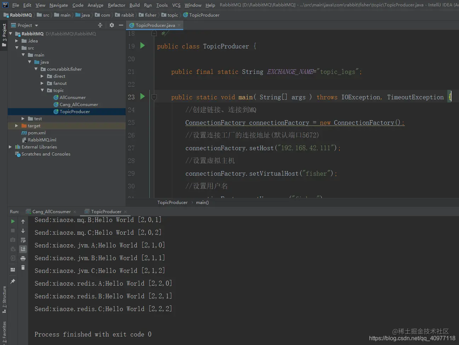459x345 pixels.
Task: Select the TopicProducer run tab
Action: click(106, 212)
